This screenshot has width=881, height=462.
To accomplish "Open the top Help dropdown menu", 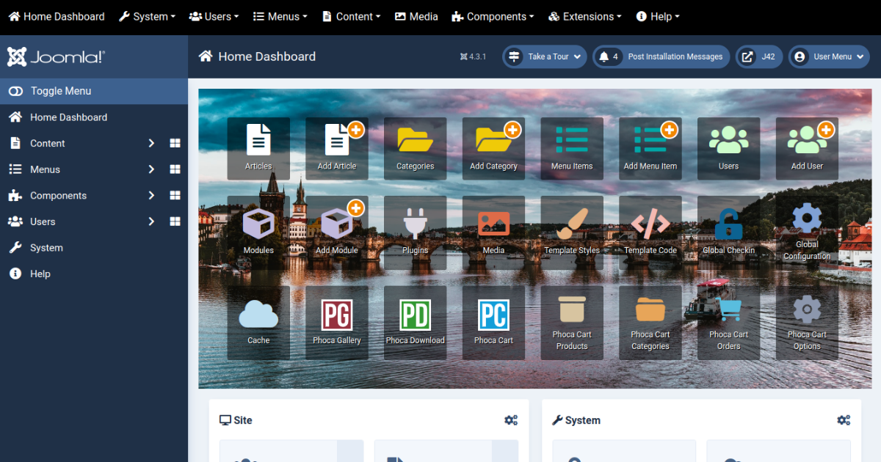I will click(x=658, y=16).
